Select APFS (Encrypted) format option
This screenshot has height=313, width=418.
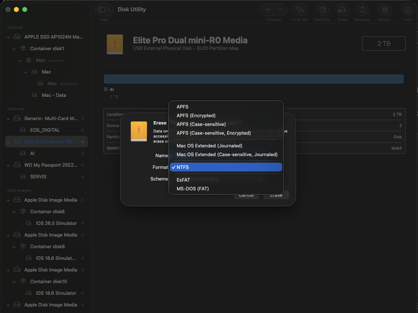pos(226,115)
